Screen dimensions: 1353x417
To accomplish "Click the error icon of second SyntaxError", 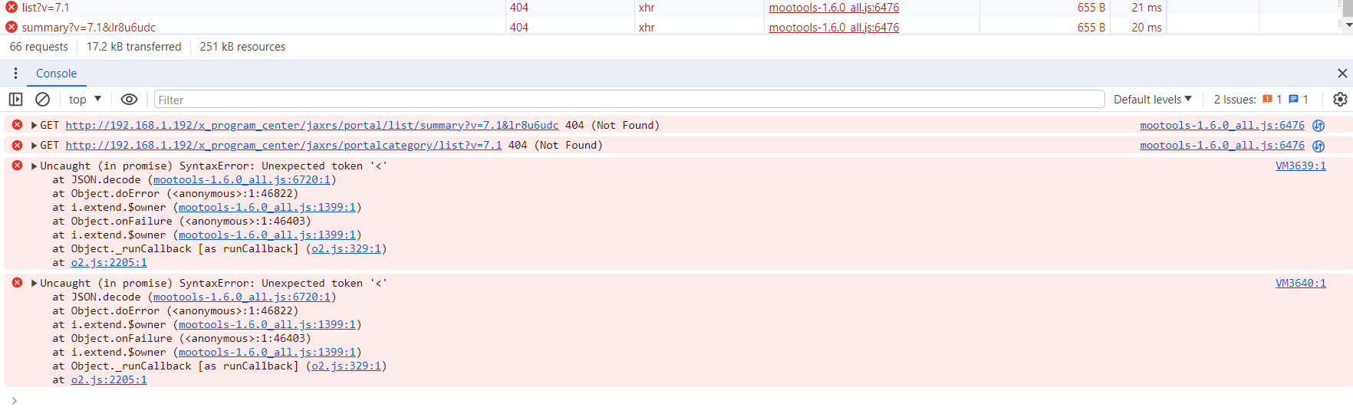I will 17,282.
